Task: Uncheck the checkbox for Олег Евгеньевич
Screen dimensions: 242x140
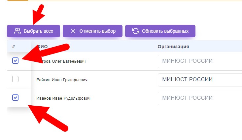Action: point(15,61)
